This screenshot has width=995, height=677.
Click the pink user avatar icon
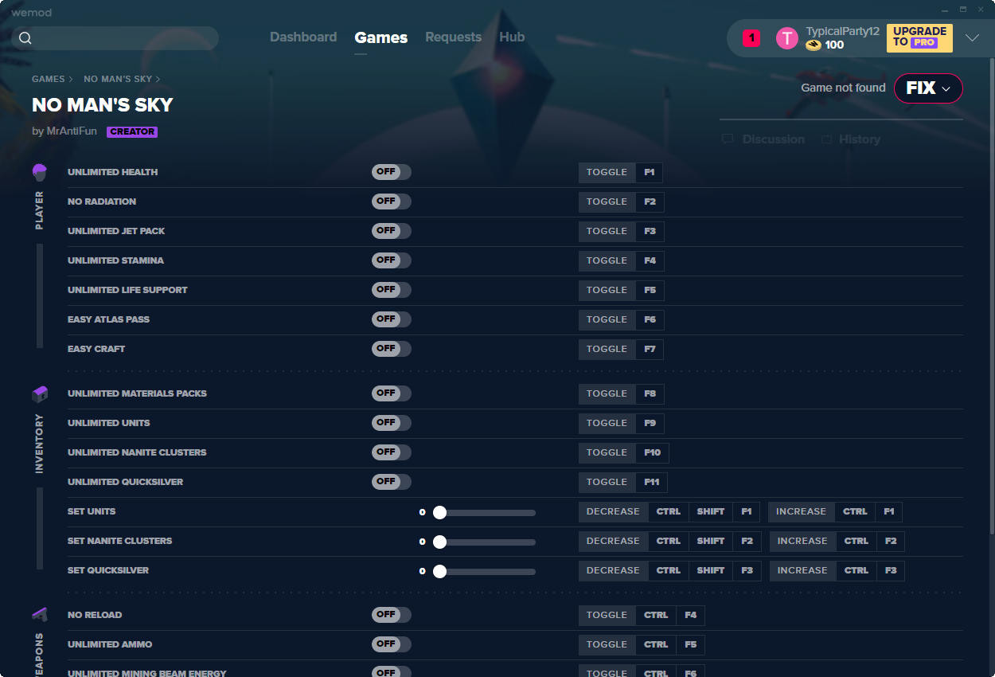(787, 38)
